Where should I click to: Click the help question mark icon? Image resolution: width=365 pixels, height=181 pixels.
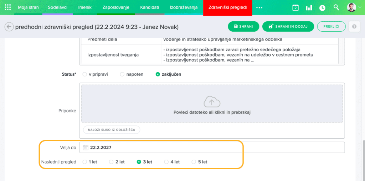[x=354, y=27]
